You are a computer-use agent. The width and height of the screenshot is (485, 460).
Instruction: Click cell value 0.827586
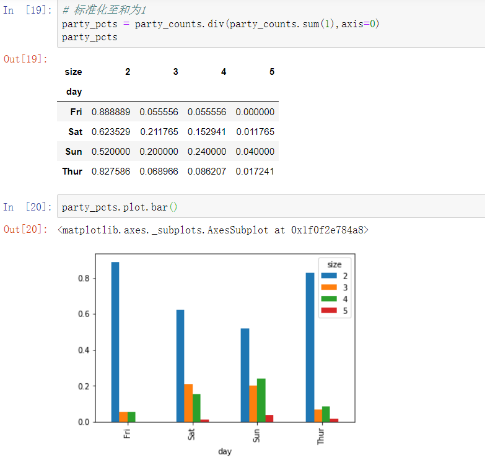pyautogui.click(x=111, y=171)
